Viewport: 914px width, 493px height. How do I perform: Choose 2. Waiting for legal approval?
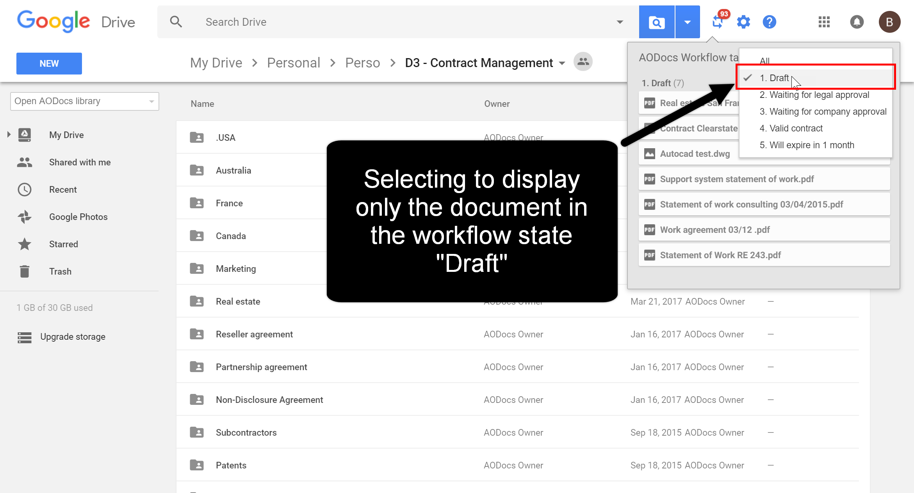click(x=816, y=95)
